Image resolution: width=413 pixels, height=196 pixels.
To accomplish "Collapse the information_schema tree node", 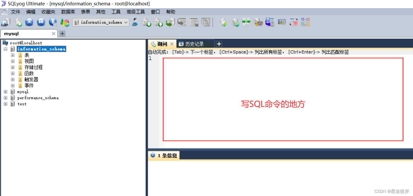I will coord(6,49).
